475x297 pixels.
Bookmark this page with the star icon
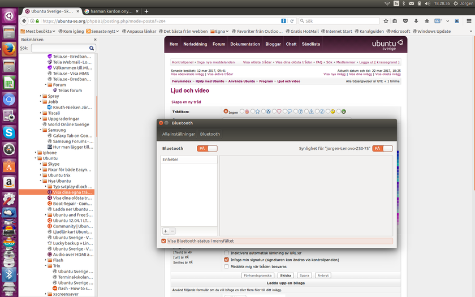click(x=386, y=21)
